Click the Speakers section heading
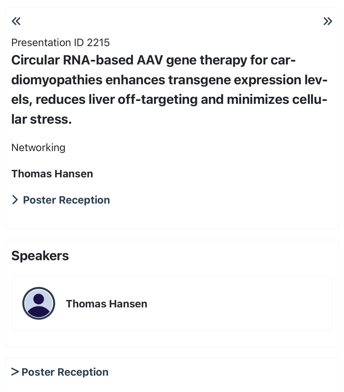 coord(40,256)
